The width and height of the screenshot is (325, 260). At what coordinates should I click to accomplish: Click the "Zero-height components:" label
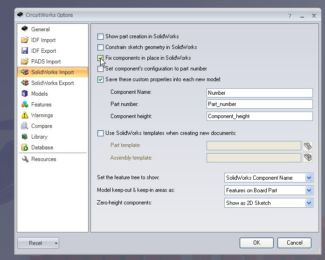tap(124, 203)
